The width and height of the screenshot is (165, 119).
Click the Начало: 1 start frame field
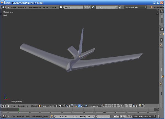[x=64, y=117]
